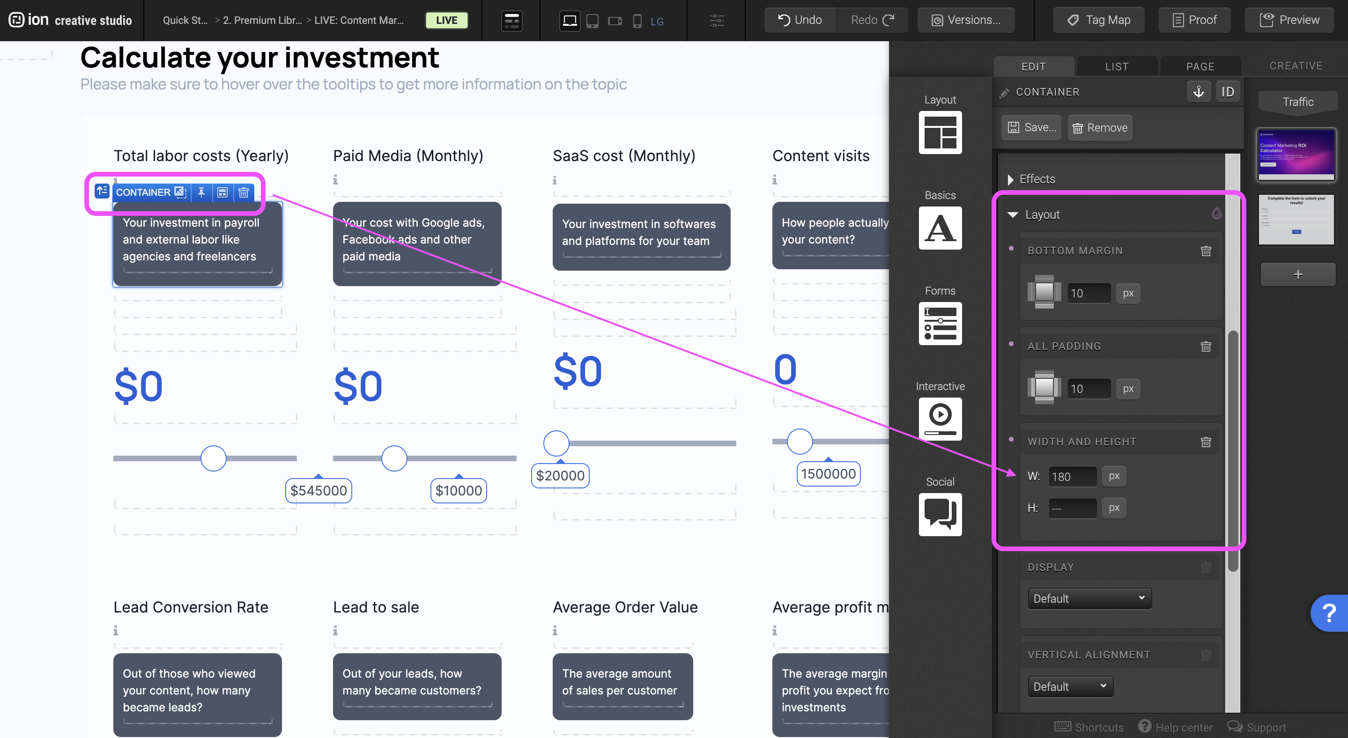Open the Vertical Alignment dropdown
Image resolution: width=1348 pixels, height=738 pixels.
click(1070, 686)
